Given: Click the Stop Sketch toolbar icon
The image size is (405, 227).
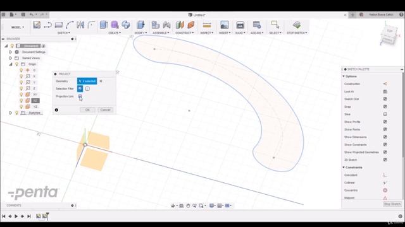Looking at the screenshot, I should [297, 25].
